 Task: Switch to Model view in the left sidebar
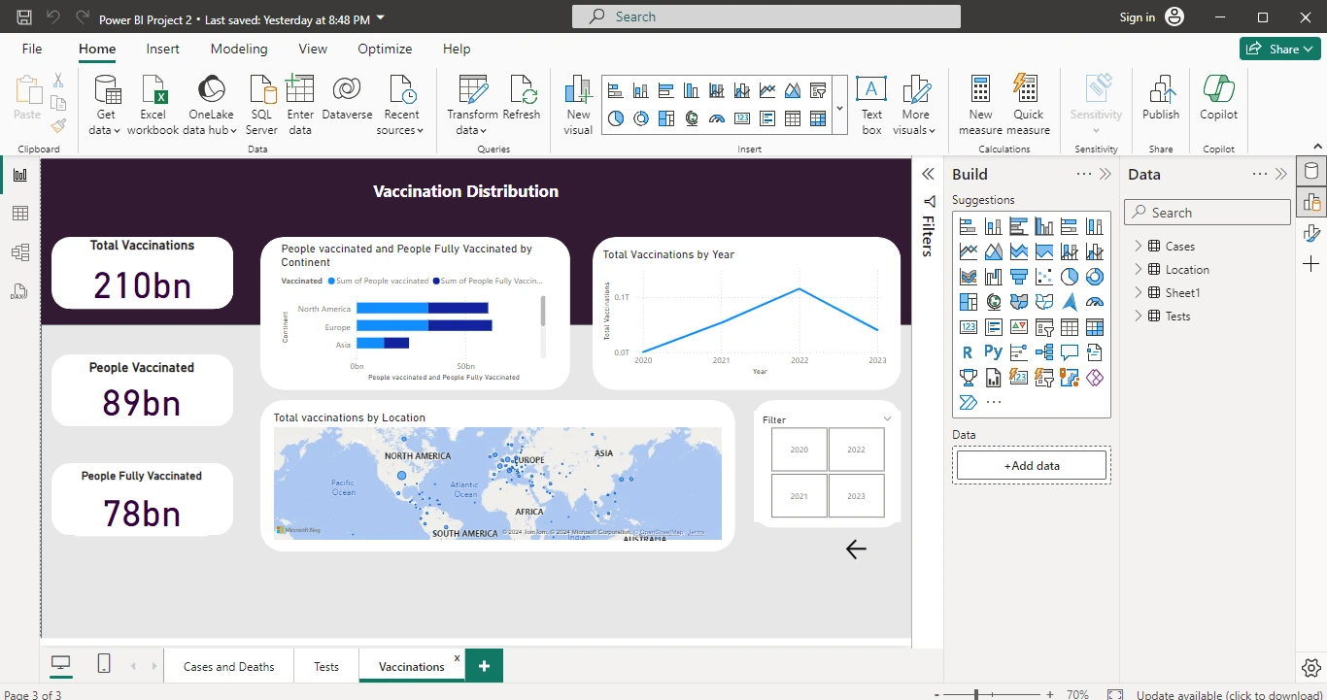[x=20, y=252]
